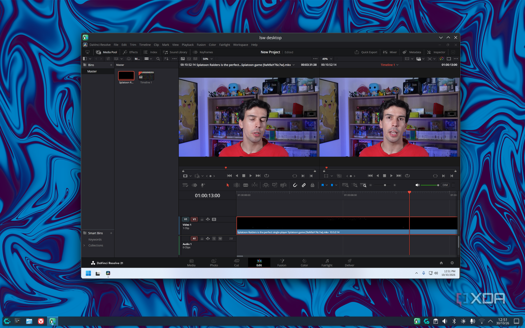Image resolution: width=525 pixels, height=328 pixels.
Task: Switch to the Fairlight page tab
Action: [327, 263]
